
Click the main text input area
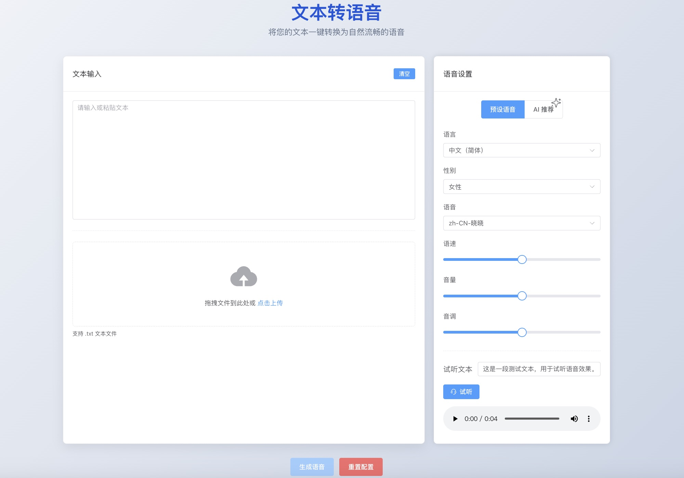coord(244,160)
